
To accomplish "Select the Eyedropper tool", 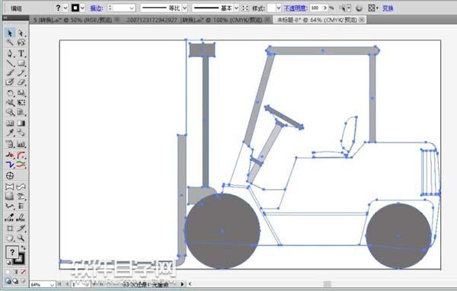I will (10, 133).
